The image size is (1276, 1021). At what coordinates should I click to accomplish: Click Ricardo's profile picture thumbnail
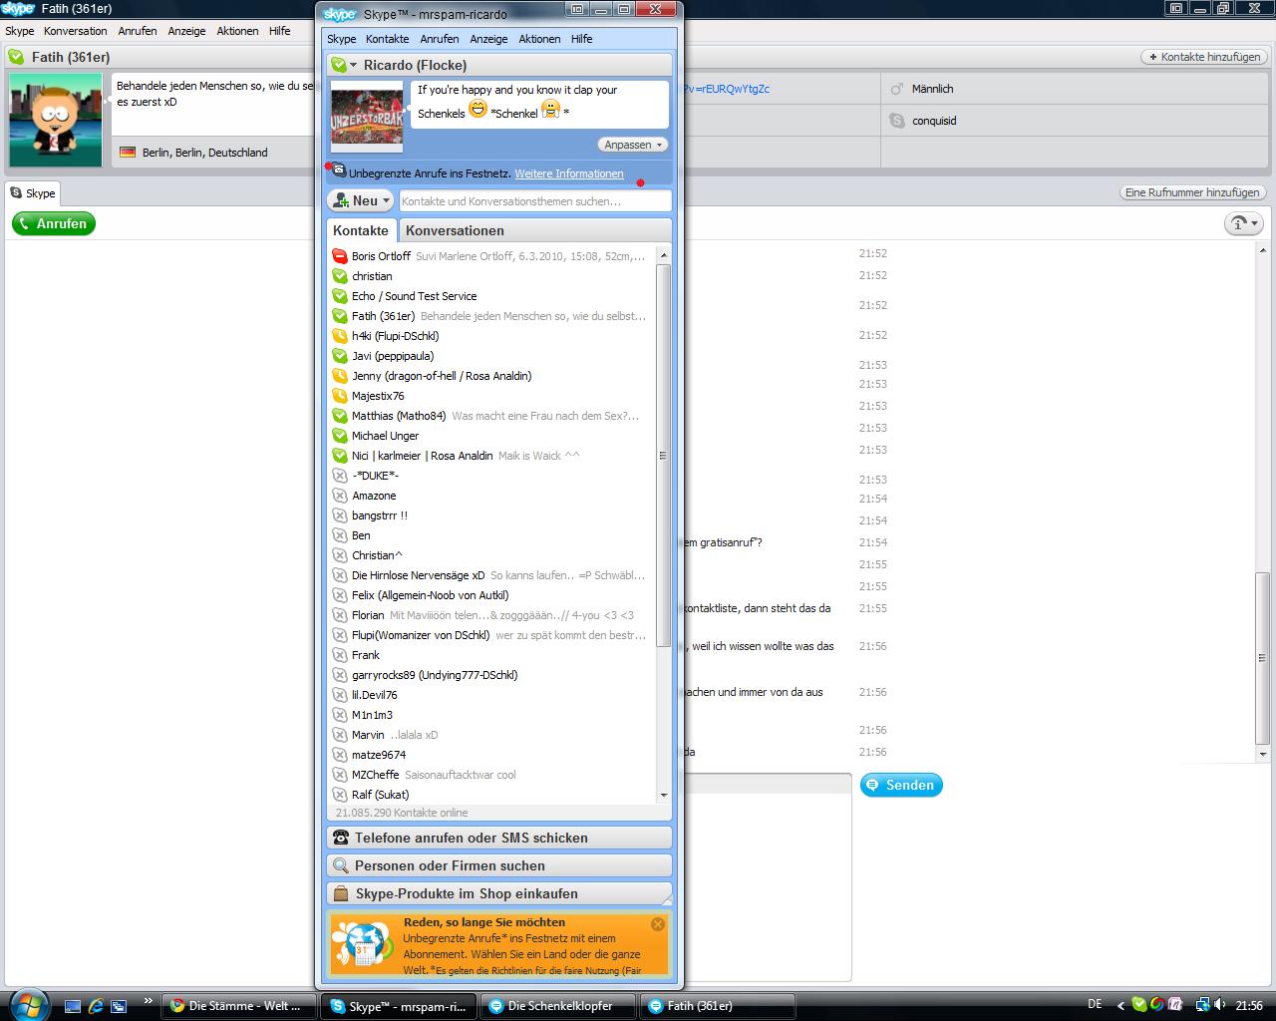coord(367,116)
